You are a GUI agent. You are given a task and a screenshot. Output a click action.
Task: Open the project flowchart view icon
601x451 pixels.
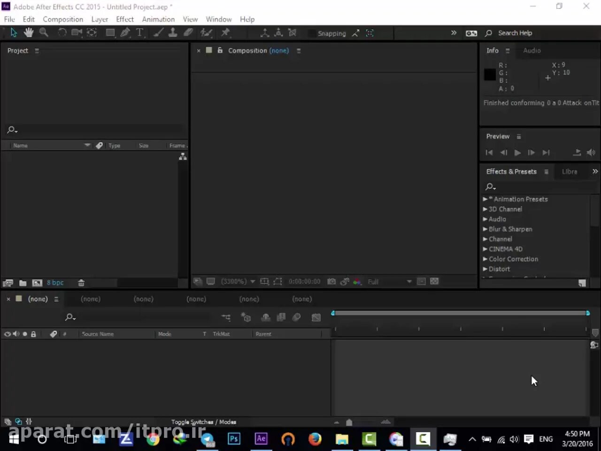coord(183,156)
